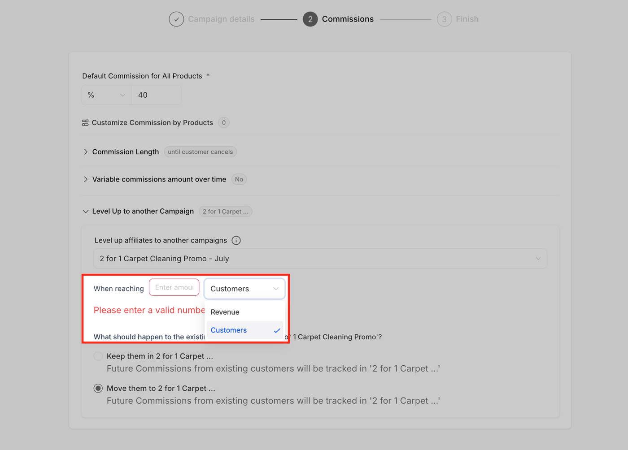The height and width of the screenshot is (450, 628).
Task: Open the commission type % dropdown
Action: tap(106, 95)
